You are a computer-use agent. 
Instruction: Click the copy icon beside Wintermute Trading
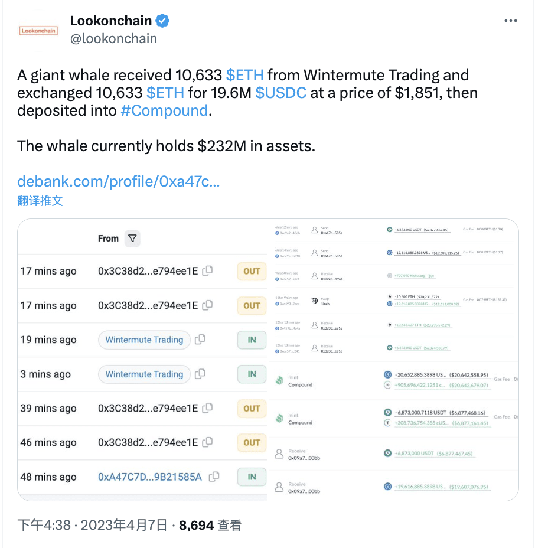pyautogui.click(x=199, y=340)
